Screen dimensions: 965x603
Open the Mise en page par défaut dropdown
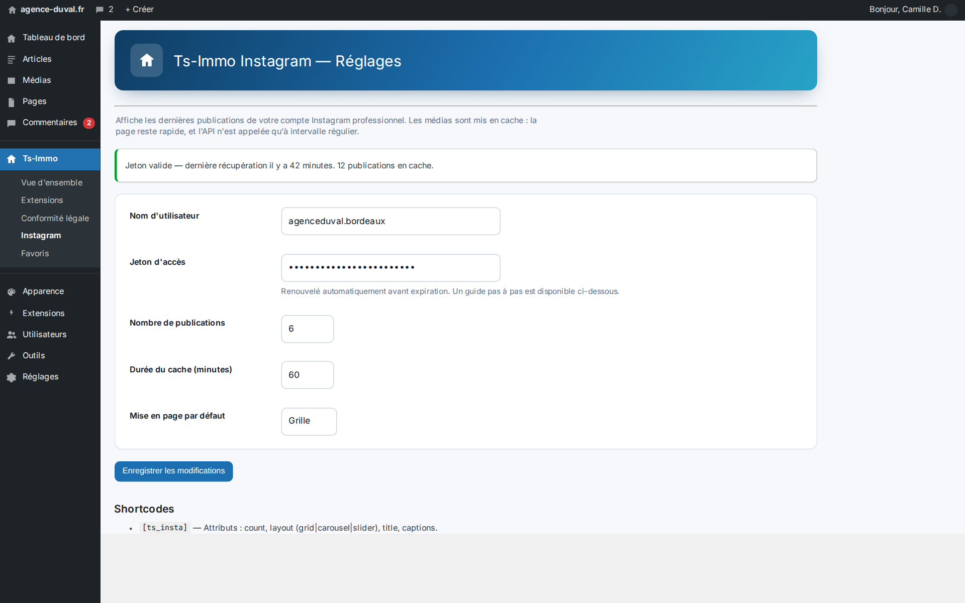[x=309, y=422]
